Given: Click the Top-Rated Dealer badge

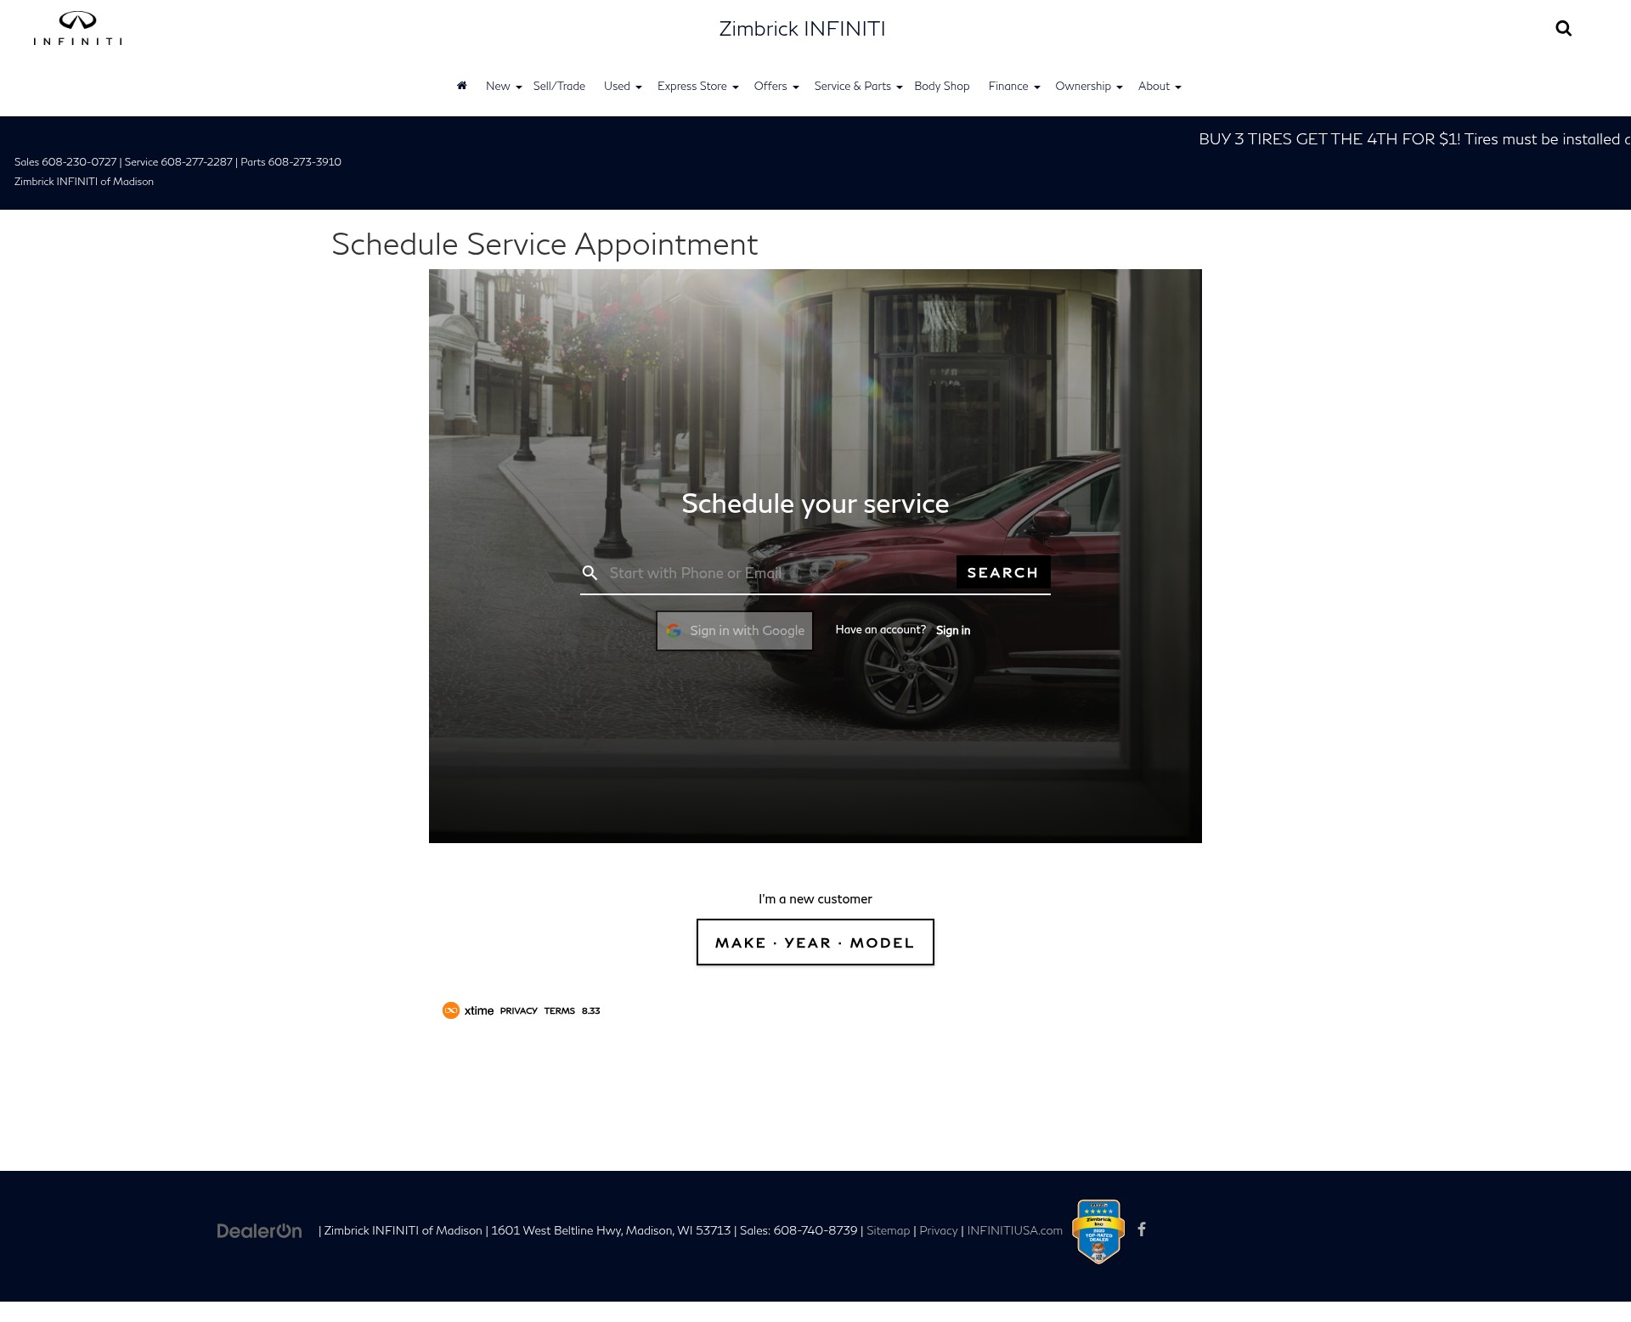Looking at the screenshot, I should coord(1098,1231).
